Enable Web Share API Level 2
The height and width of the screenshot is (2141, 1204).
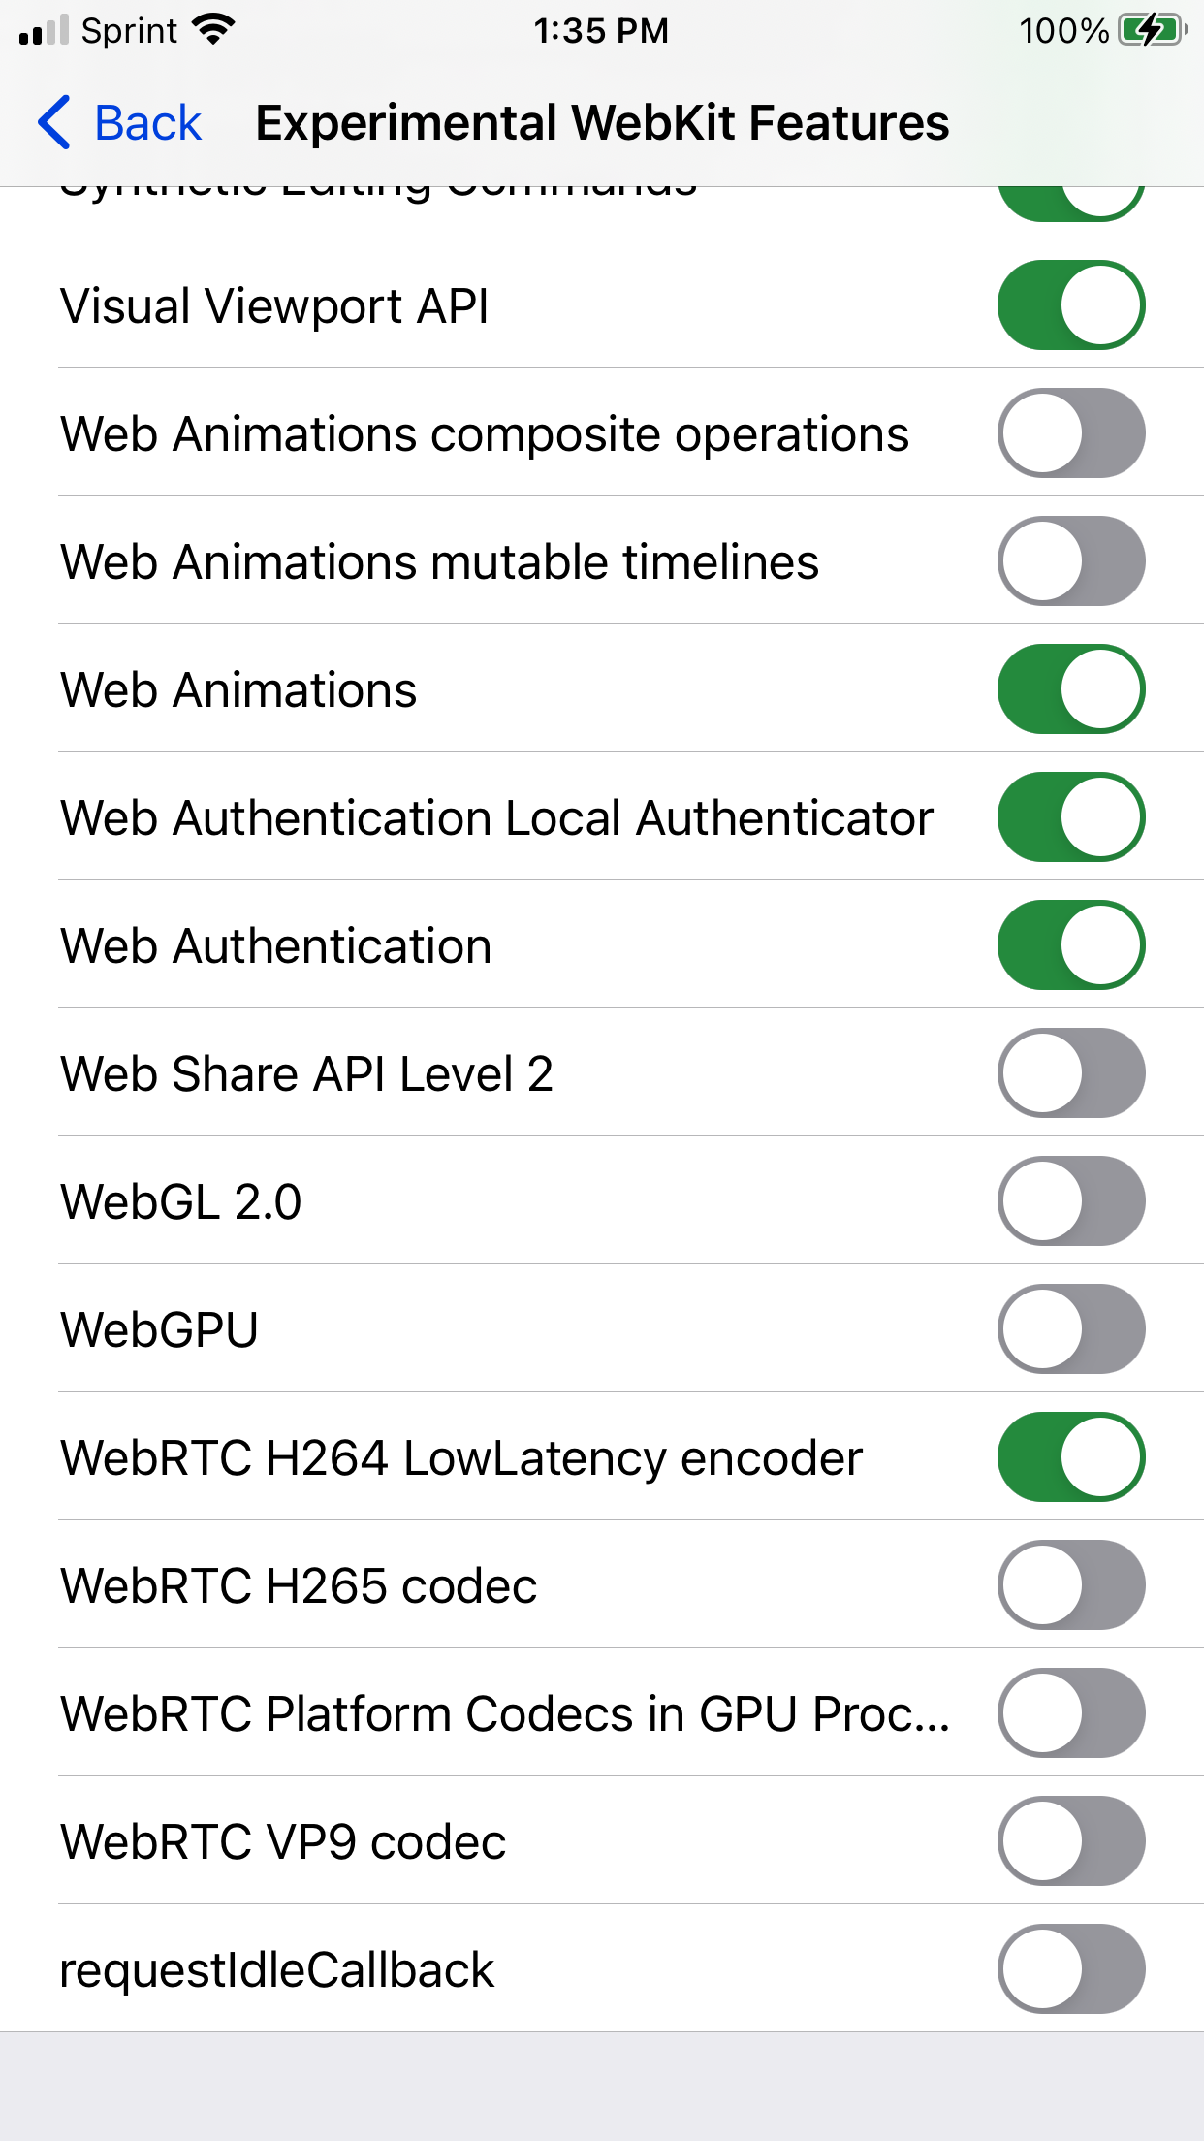coord(1070,1073)
